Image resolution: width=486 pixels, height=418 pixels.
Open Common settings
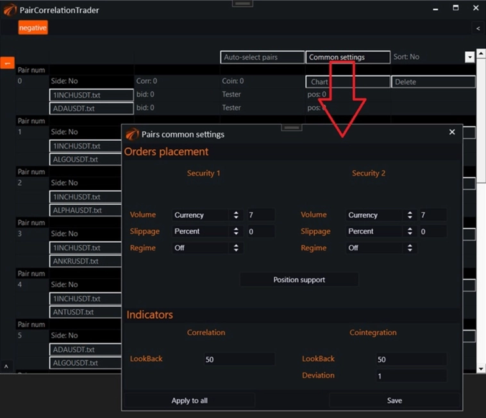(x=348, y=57)
